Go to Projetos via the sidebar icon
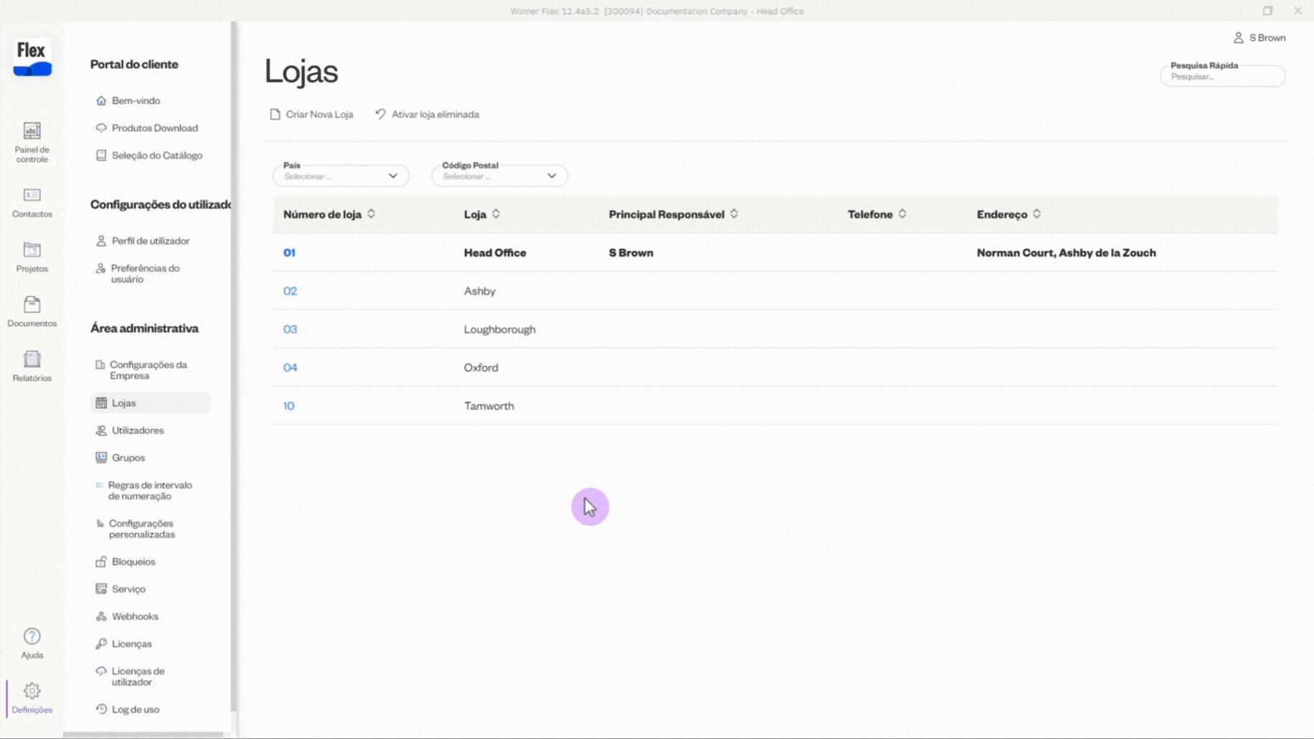The image size is (1314, 739). click(x=32, y=256)
